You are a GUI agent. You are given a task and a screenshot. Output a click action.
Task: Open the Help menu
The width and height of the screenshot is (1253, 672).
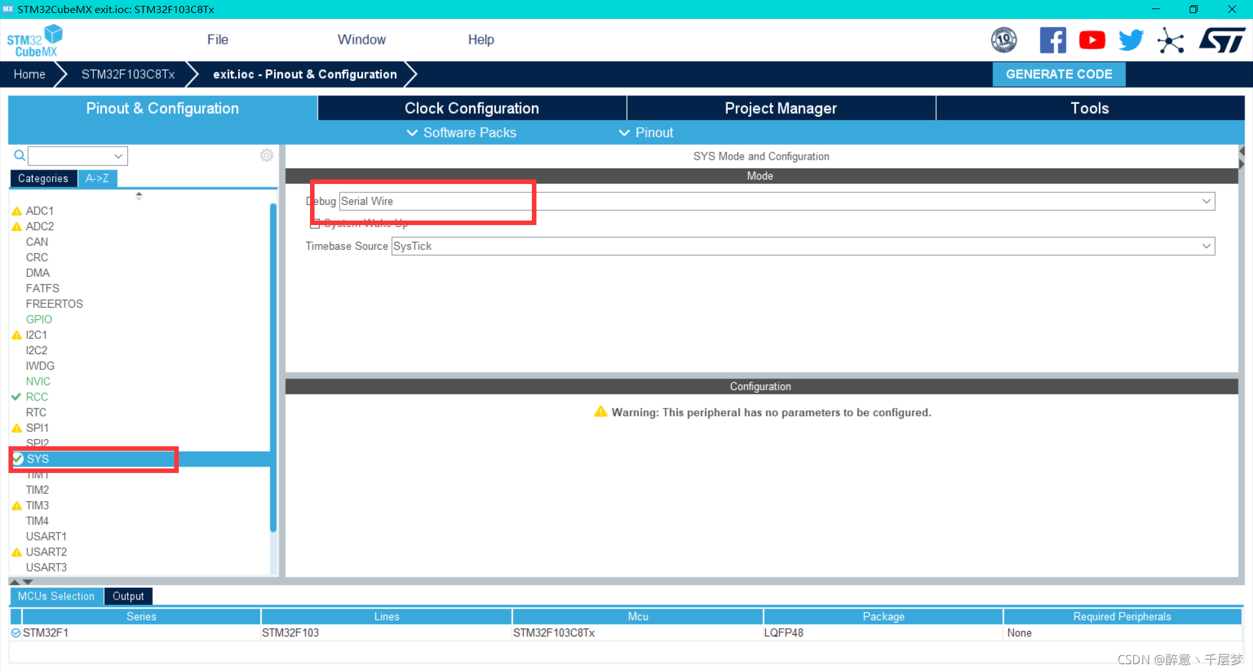pos(481,40)
